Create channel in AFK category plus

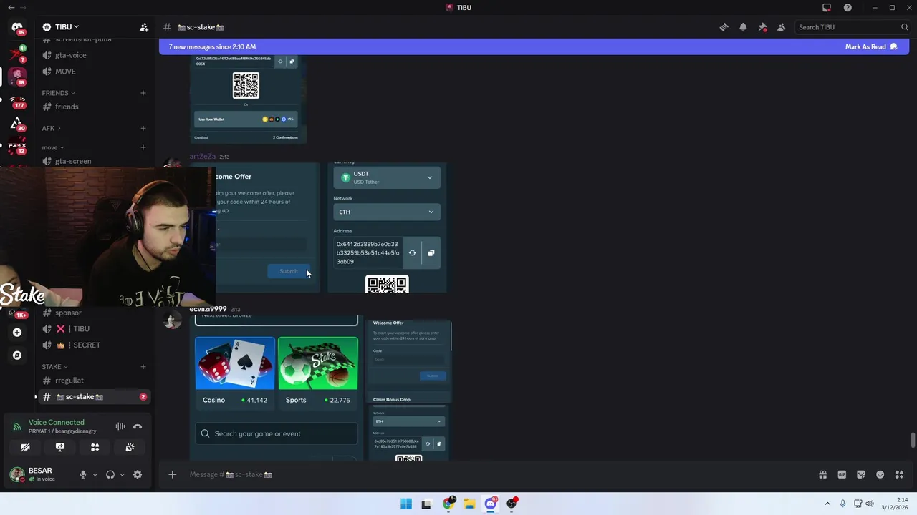pyautogui.click(x=143, y=129)
